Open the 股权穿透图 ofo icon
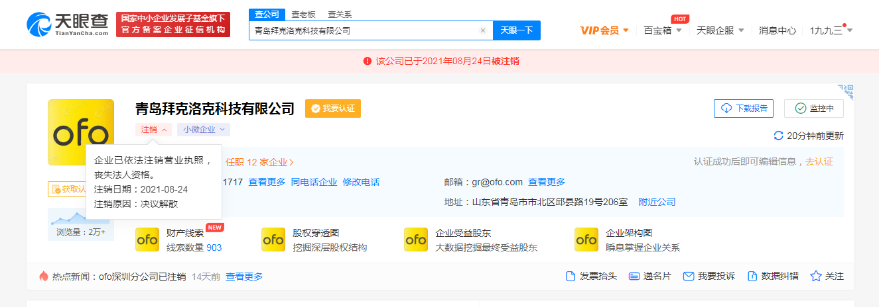 273,240
